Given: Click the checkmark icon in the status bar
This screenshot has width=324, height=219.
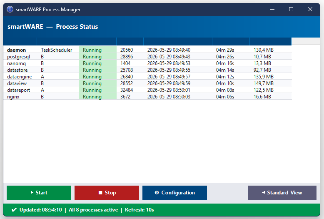Looking at the screenshot, I should pyautogui.click(x=14, y=210).
